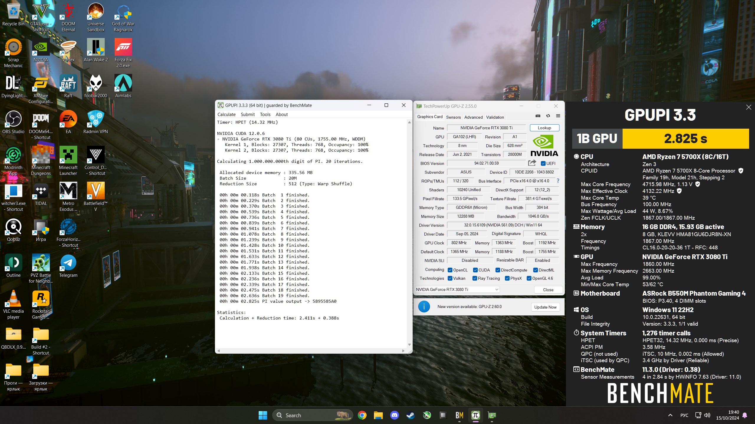Toggle PhysX checkbox
The width and height of the screenshot is (755, 424).
click(507, 278)
